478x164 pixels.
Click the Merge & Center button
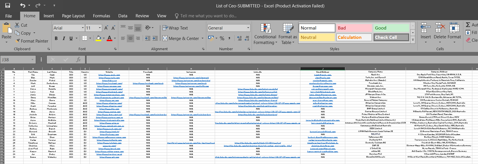click(x=180, y=38)
